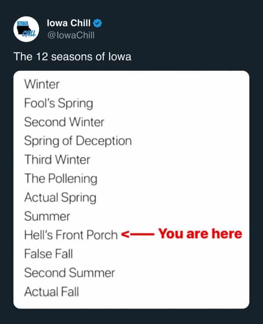Click the "Spring of Deception" entry

tap(78, 141)
